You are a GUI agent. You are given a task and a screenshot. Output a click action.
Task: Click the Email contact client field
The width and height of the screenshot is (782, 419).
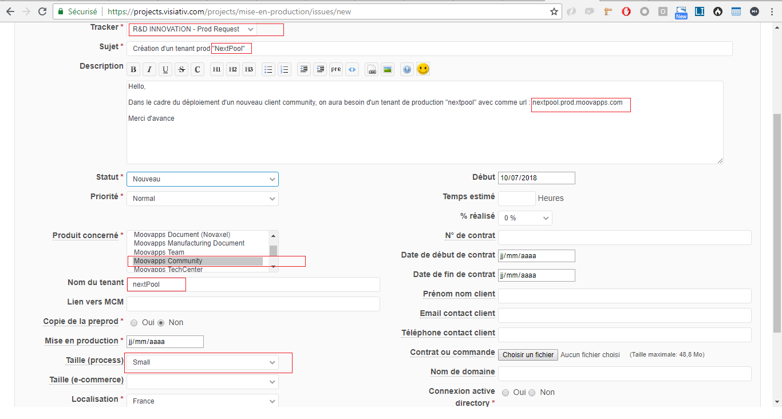(x=625, y=315)
